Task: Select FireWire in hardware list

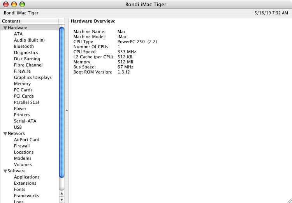Action: [22, 71]
